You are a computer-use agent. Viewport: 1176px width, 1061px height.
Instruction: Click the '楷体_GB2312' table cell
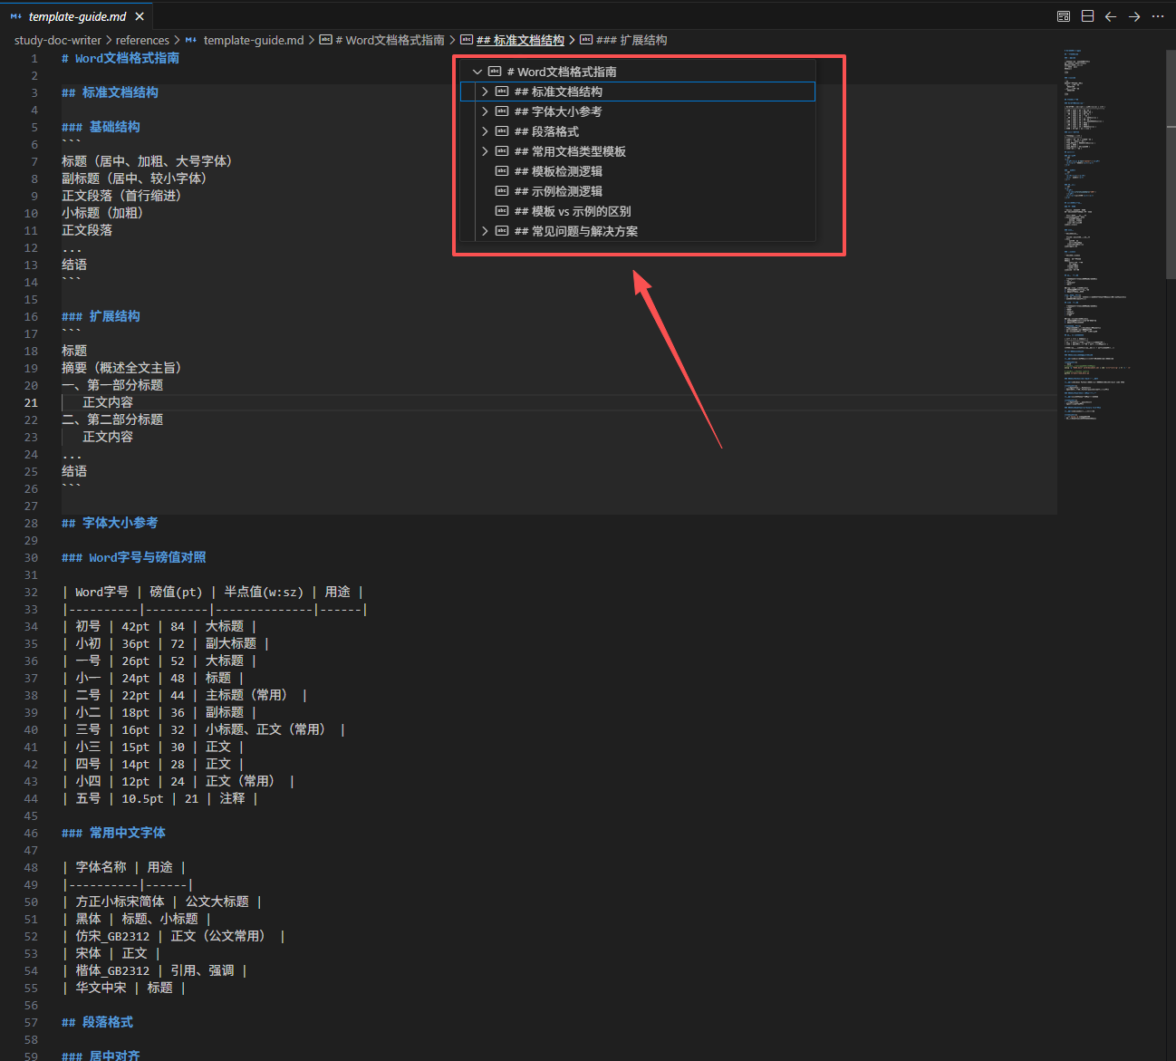[112, 970]
